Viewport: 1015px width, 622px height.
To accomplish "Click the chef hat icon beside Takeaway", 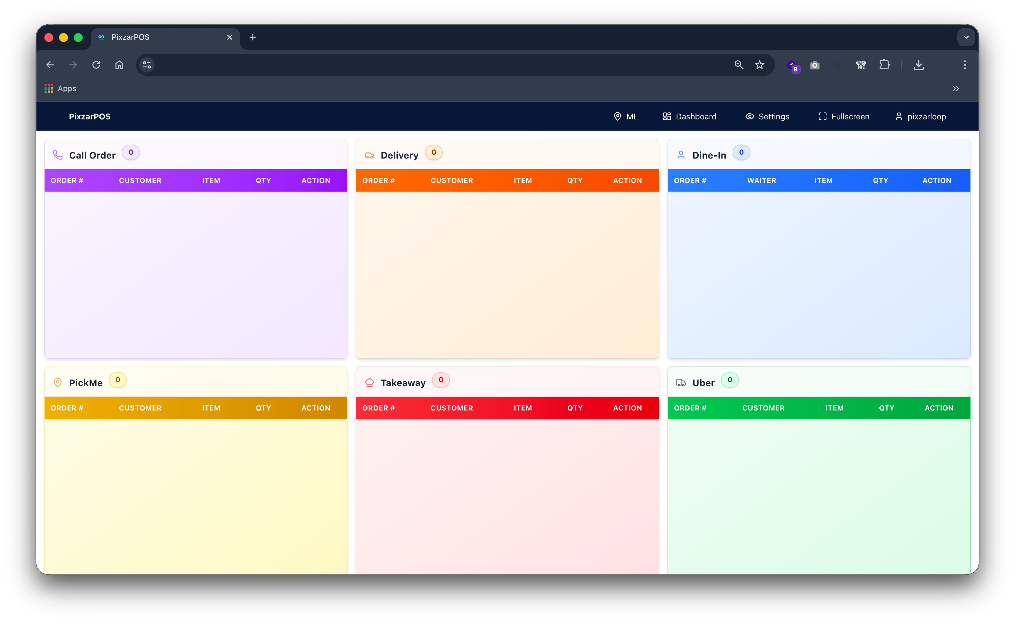I will [370, 382].
